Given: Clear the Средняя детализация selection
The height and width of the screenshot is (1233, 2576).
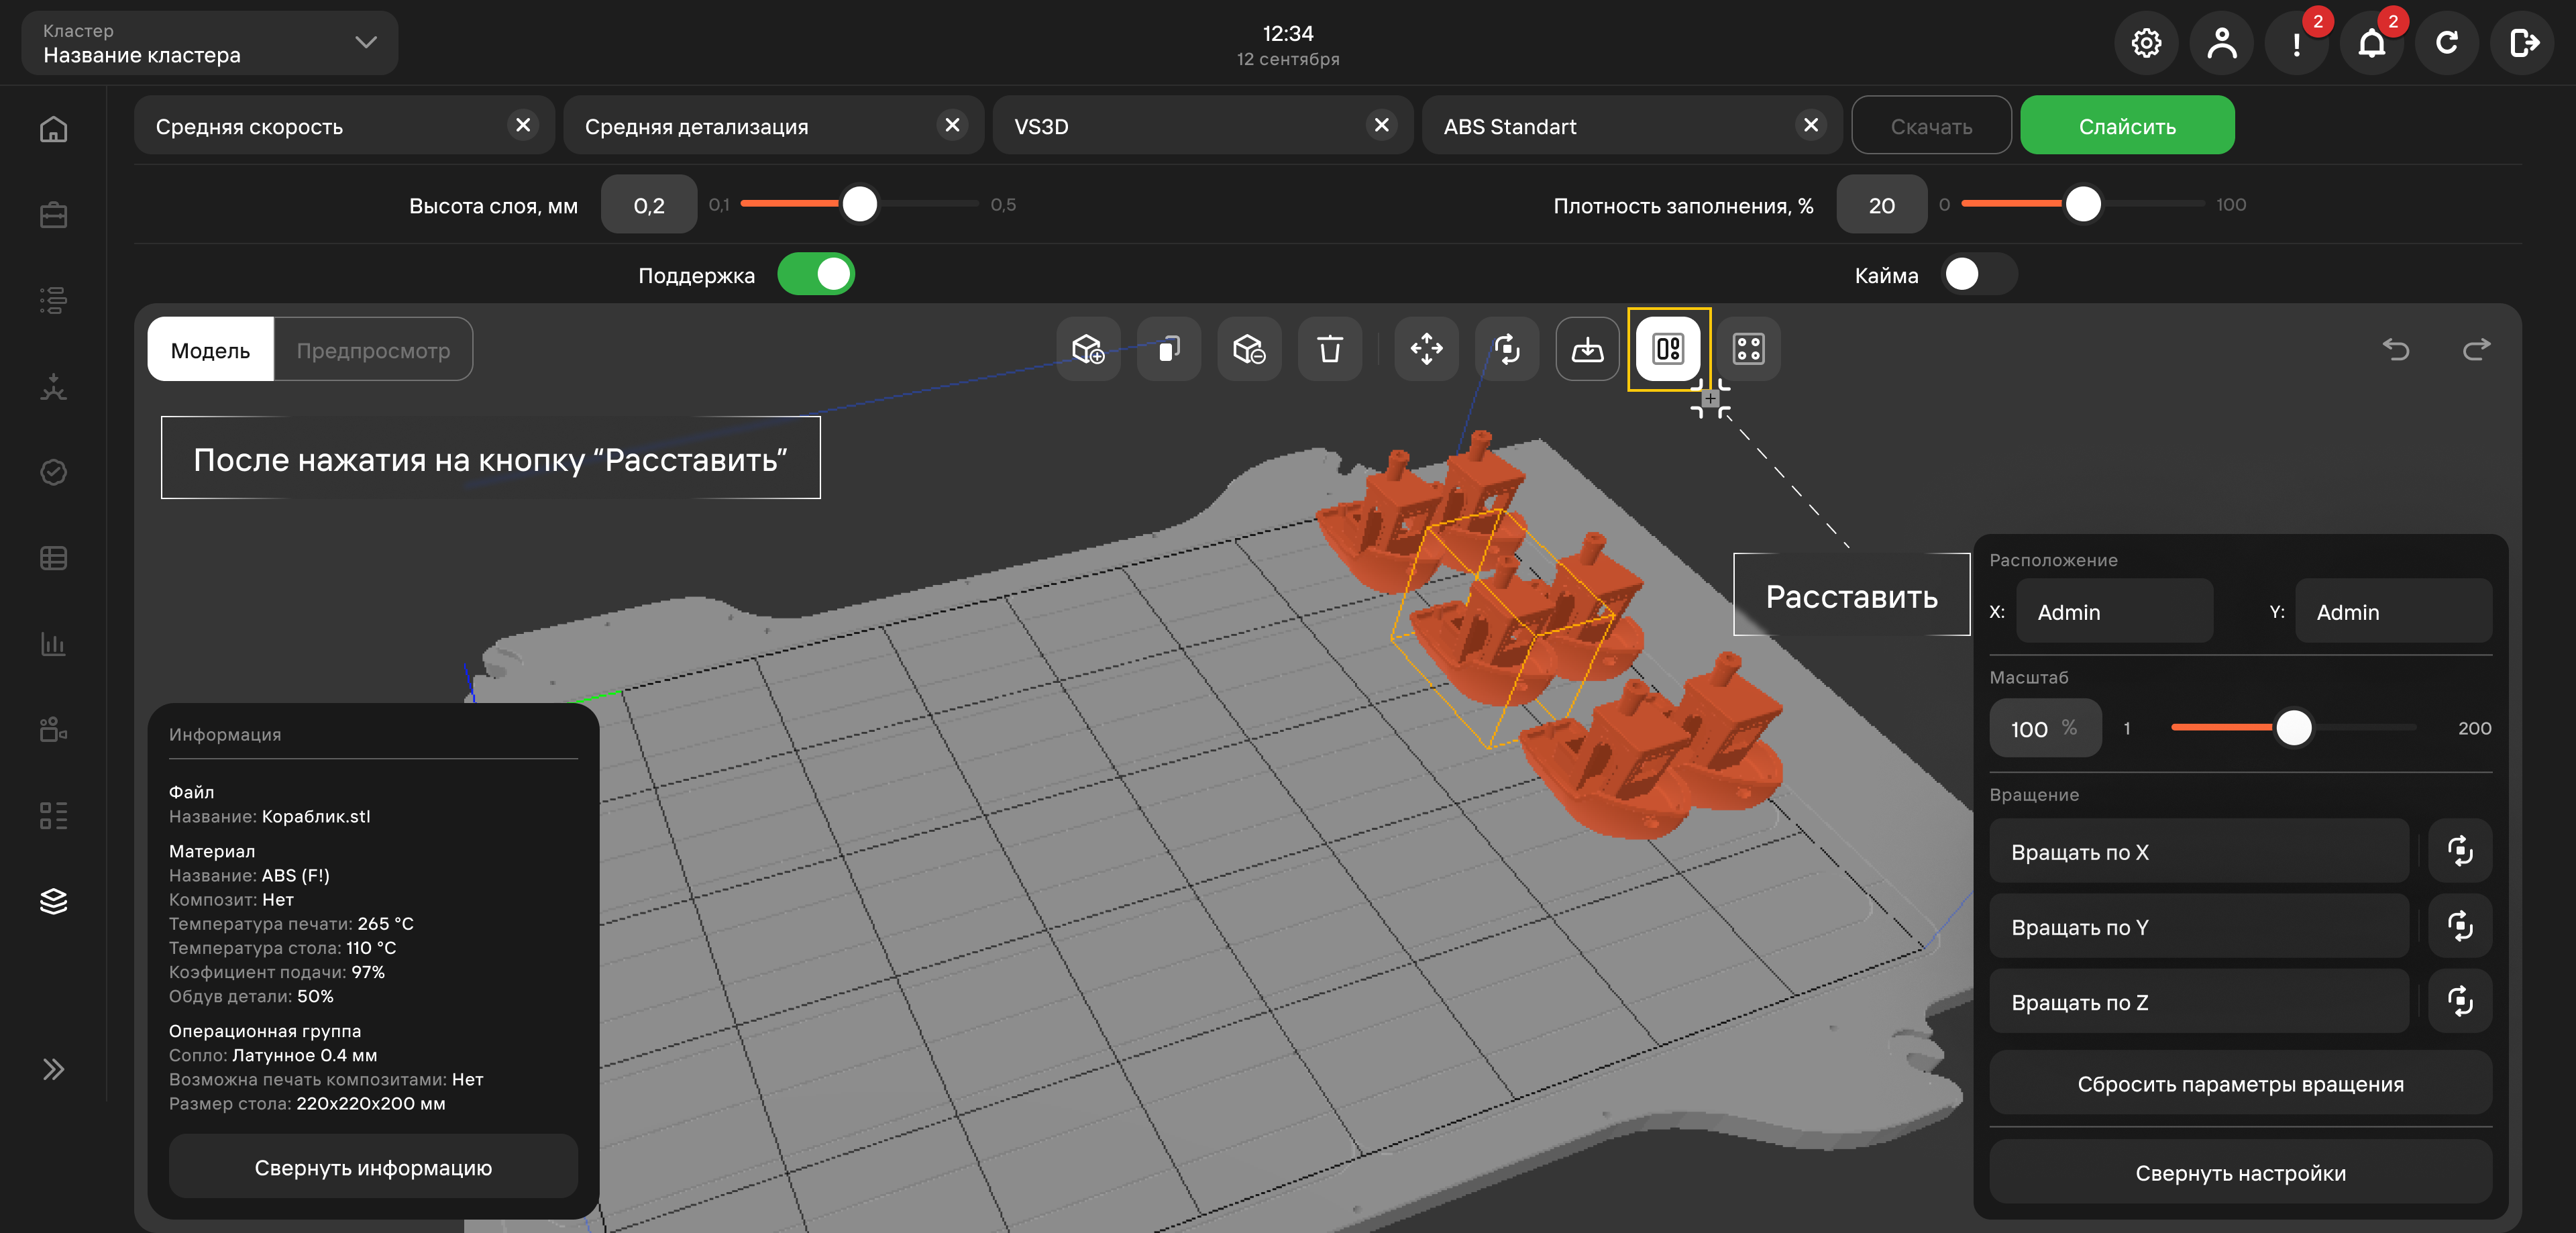Looking at the screenshot, I should (952, 125).
